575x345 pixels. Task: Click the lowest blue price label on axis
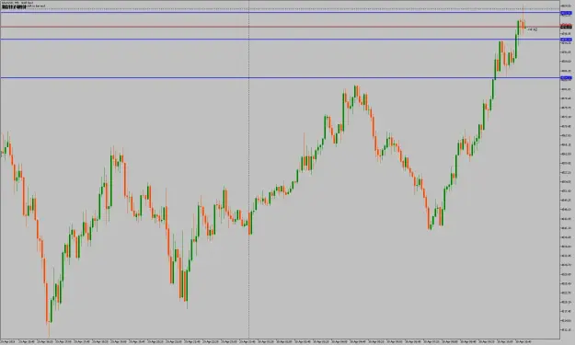coord(566,77)
